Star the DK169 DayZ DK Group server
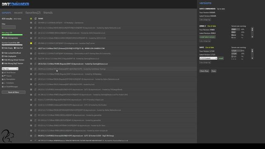Screen dimensions: 265x149 click(31, 136)
